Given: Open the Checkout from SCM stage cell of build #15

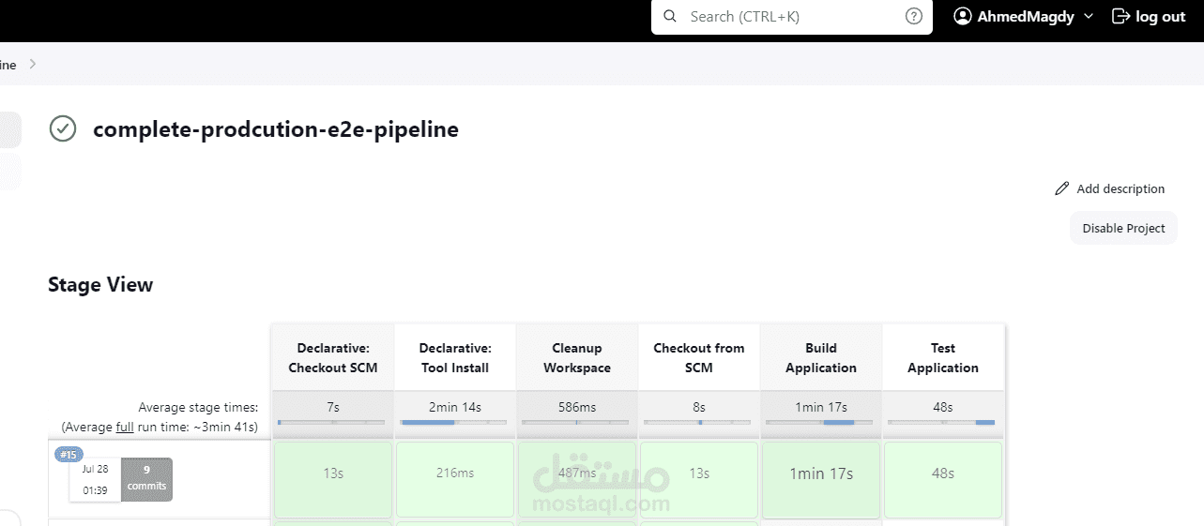Looking at the screenshot, I should 699,479.
